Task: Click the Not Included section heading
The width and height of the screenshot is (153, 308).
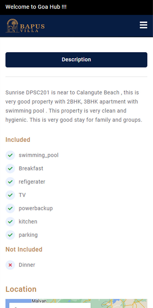Action: [x=24, y=249]
